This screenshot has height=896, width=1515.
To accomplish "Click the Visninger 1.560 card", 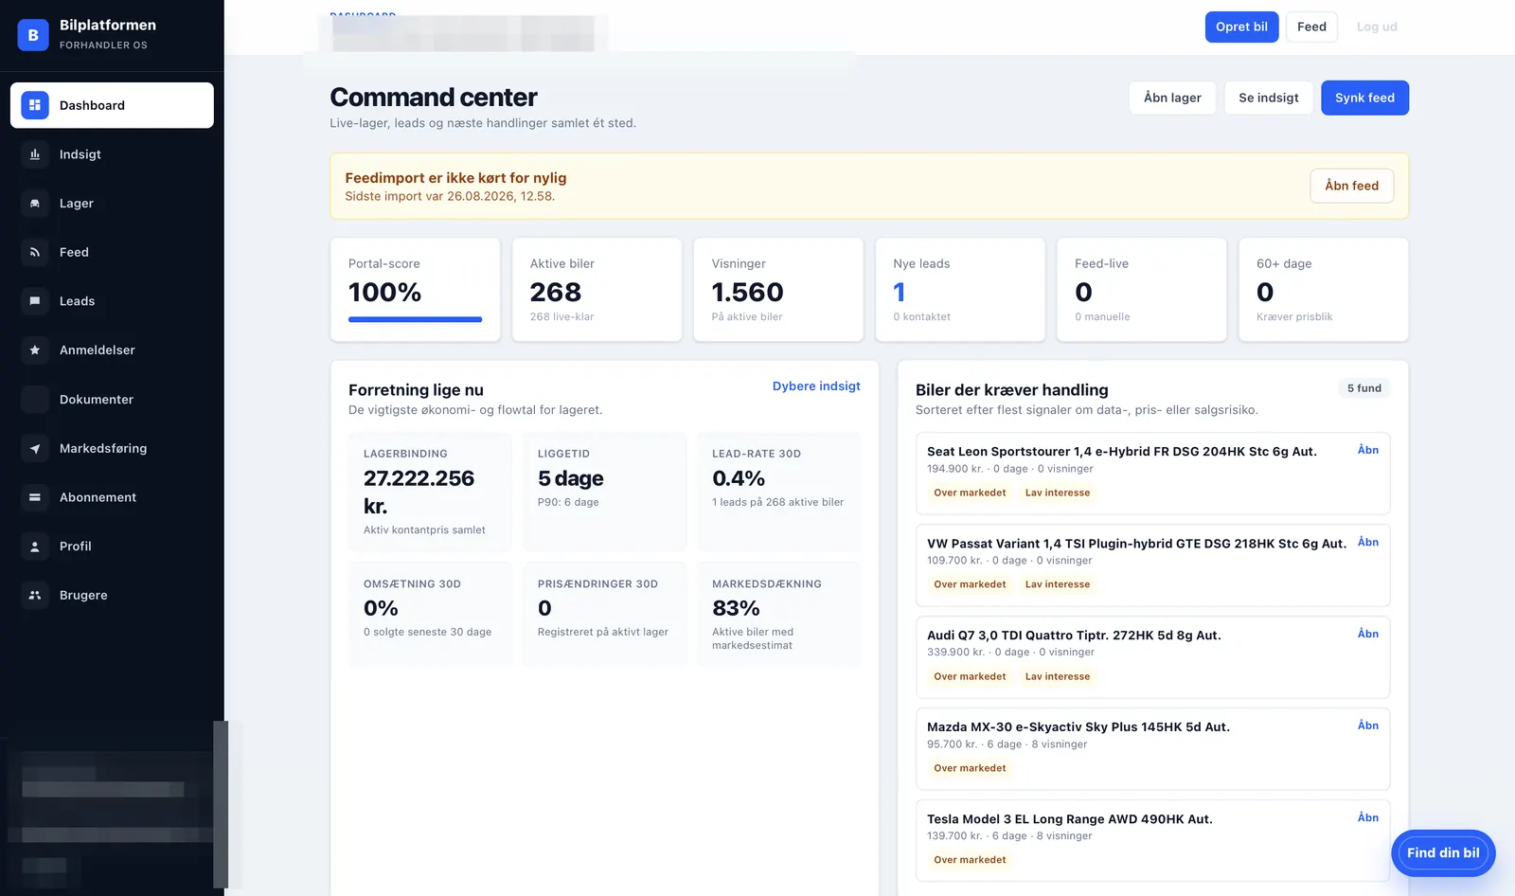I will (x=778, y=289).
